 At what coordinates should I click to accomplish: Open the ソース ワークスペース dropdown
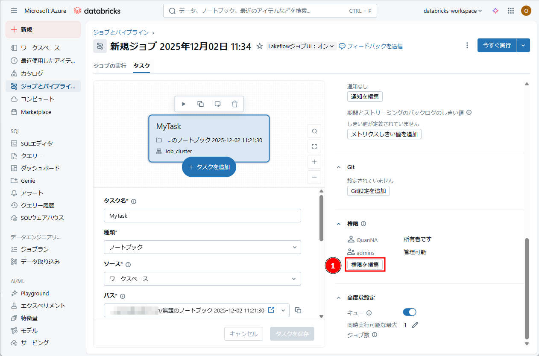pos(202,279)
